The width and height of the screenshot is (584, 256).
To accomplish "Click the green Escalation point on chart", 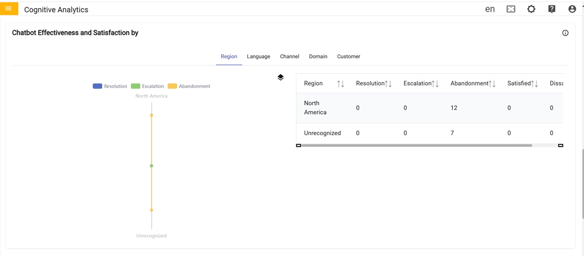I will pos(152,166).
